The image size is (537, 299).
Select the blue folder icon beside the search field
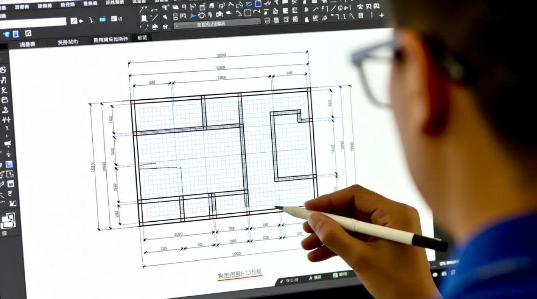(x=103, y=19)
